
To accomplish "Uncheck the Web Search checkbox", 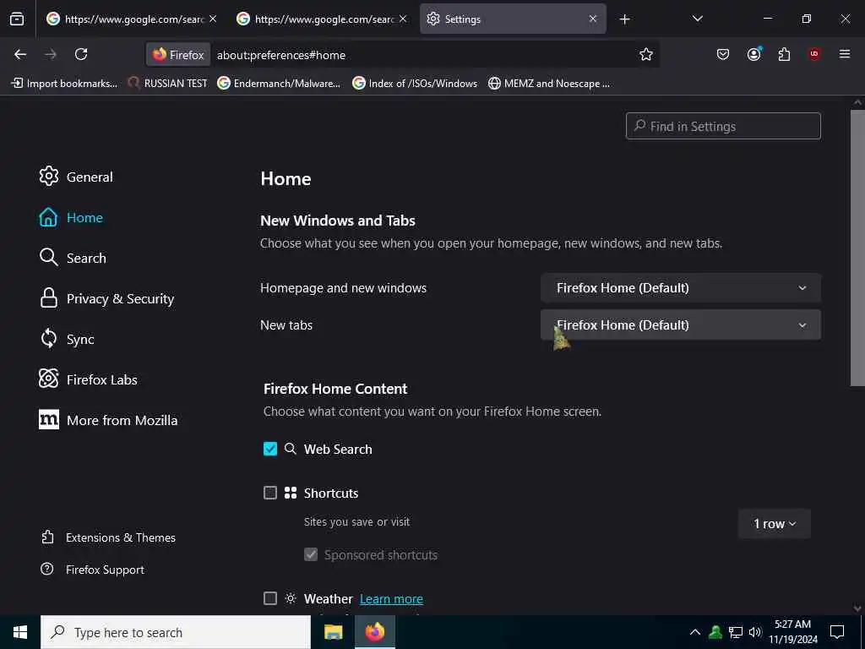I will (x=270, y=449).
